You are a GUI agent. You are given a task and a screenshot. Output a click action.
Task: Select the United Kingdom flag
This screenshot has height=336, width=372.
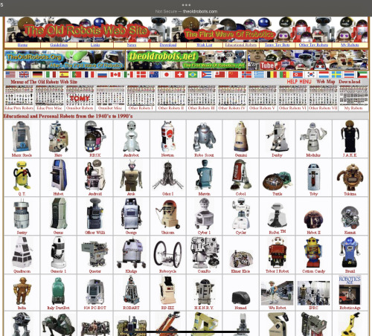[24, 74]
